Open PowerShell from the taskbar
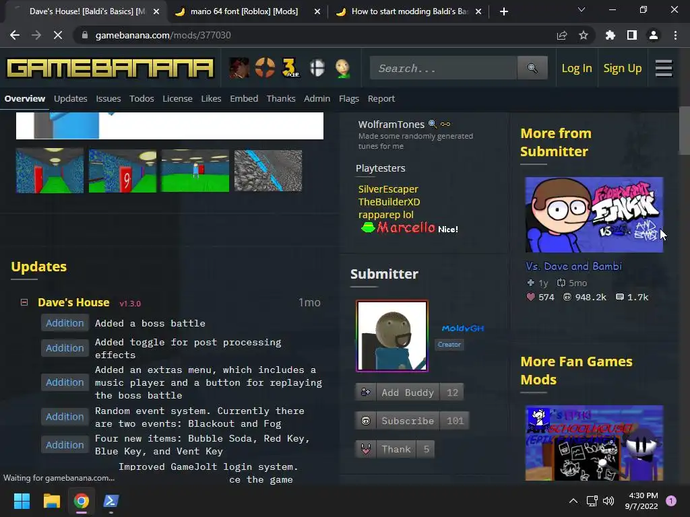The image size is (690, 517). pyautogui.click(x=111, y=501)
